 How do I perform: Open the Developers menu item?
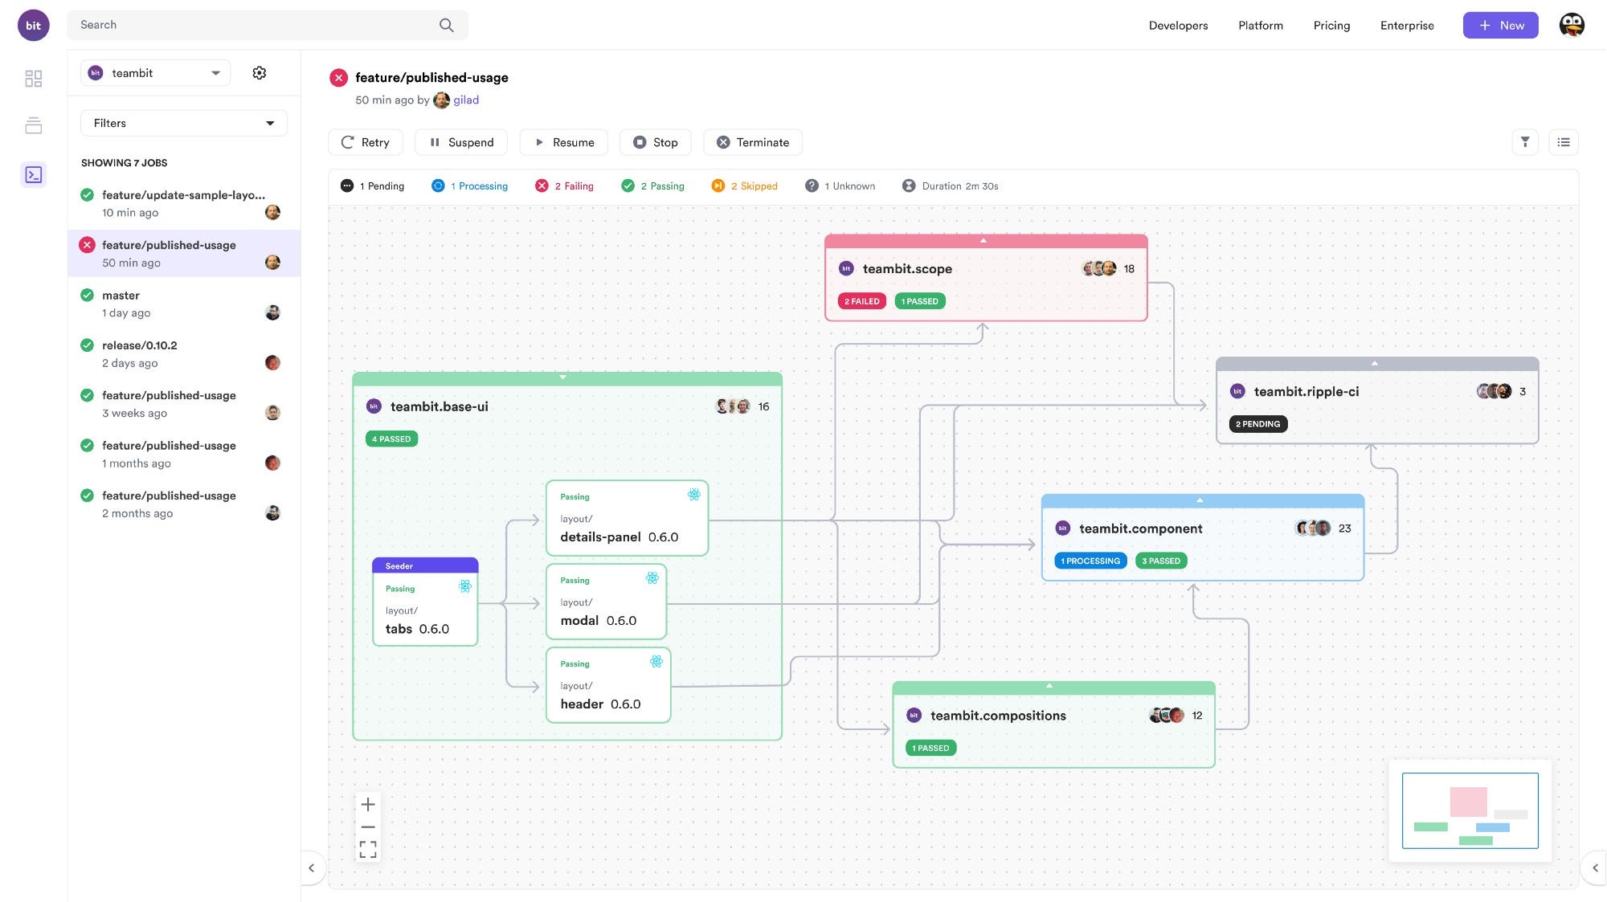click(1178, 26)
